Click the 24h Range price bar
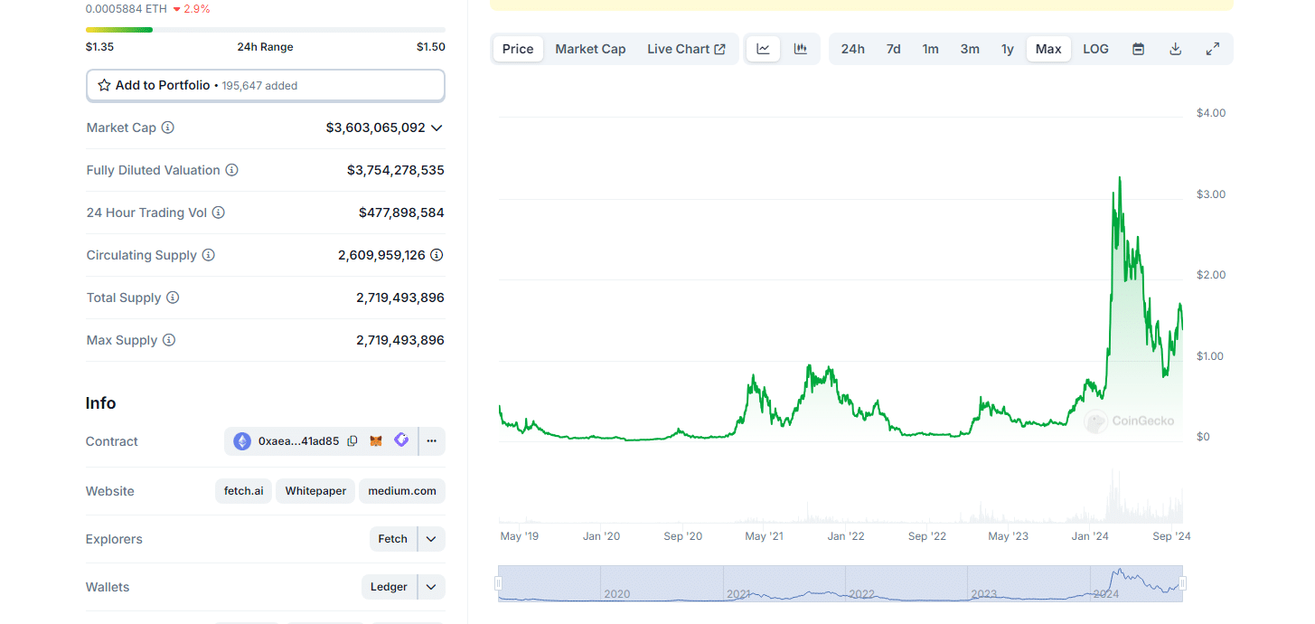 (x=266, y=30)
